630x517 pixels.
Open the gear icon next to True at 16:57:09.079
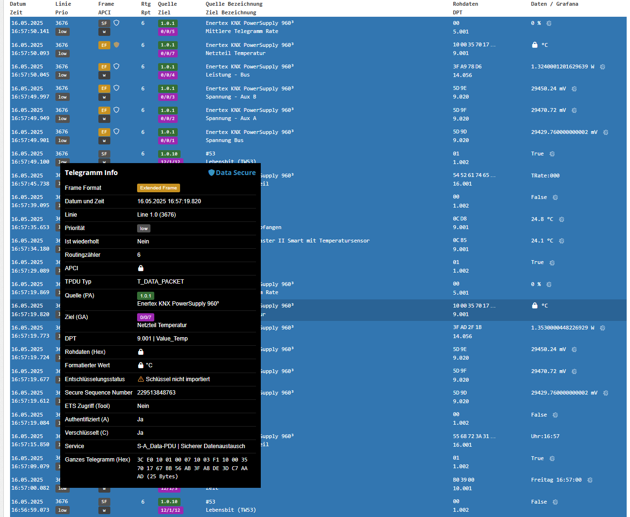click(x=552, y=459)
